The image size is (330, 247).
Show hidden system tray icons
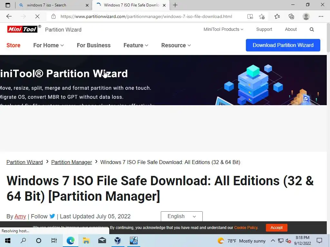pyautogui.click(x=273, y=241)
